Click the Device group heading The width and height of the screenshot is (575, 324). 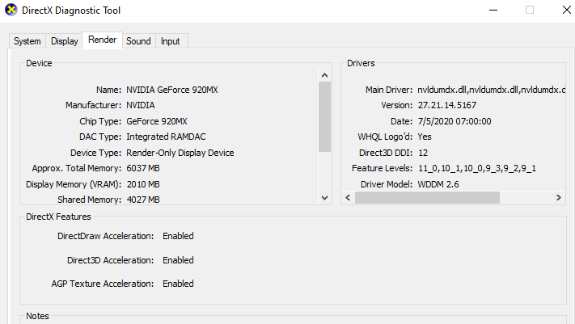(39, 63)
